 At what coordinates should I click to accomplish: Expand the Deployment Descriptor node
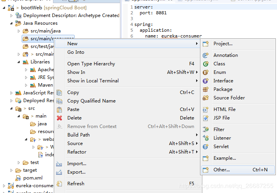pyautogui.click(x=12, y=15)
